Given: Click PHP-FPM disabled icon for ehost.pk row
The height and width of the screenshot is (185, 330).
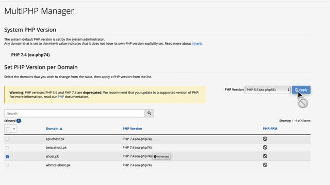Looking at the screenshot, I should coord(265,156).
